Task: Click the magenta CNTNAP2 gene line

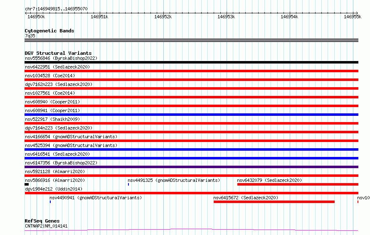Action: [x=191, y=230]
